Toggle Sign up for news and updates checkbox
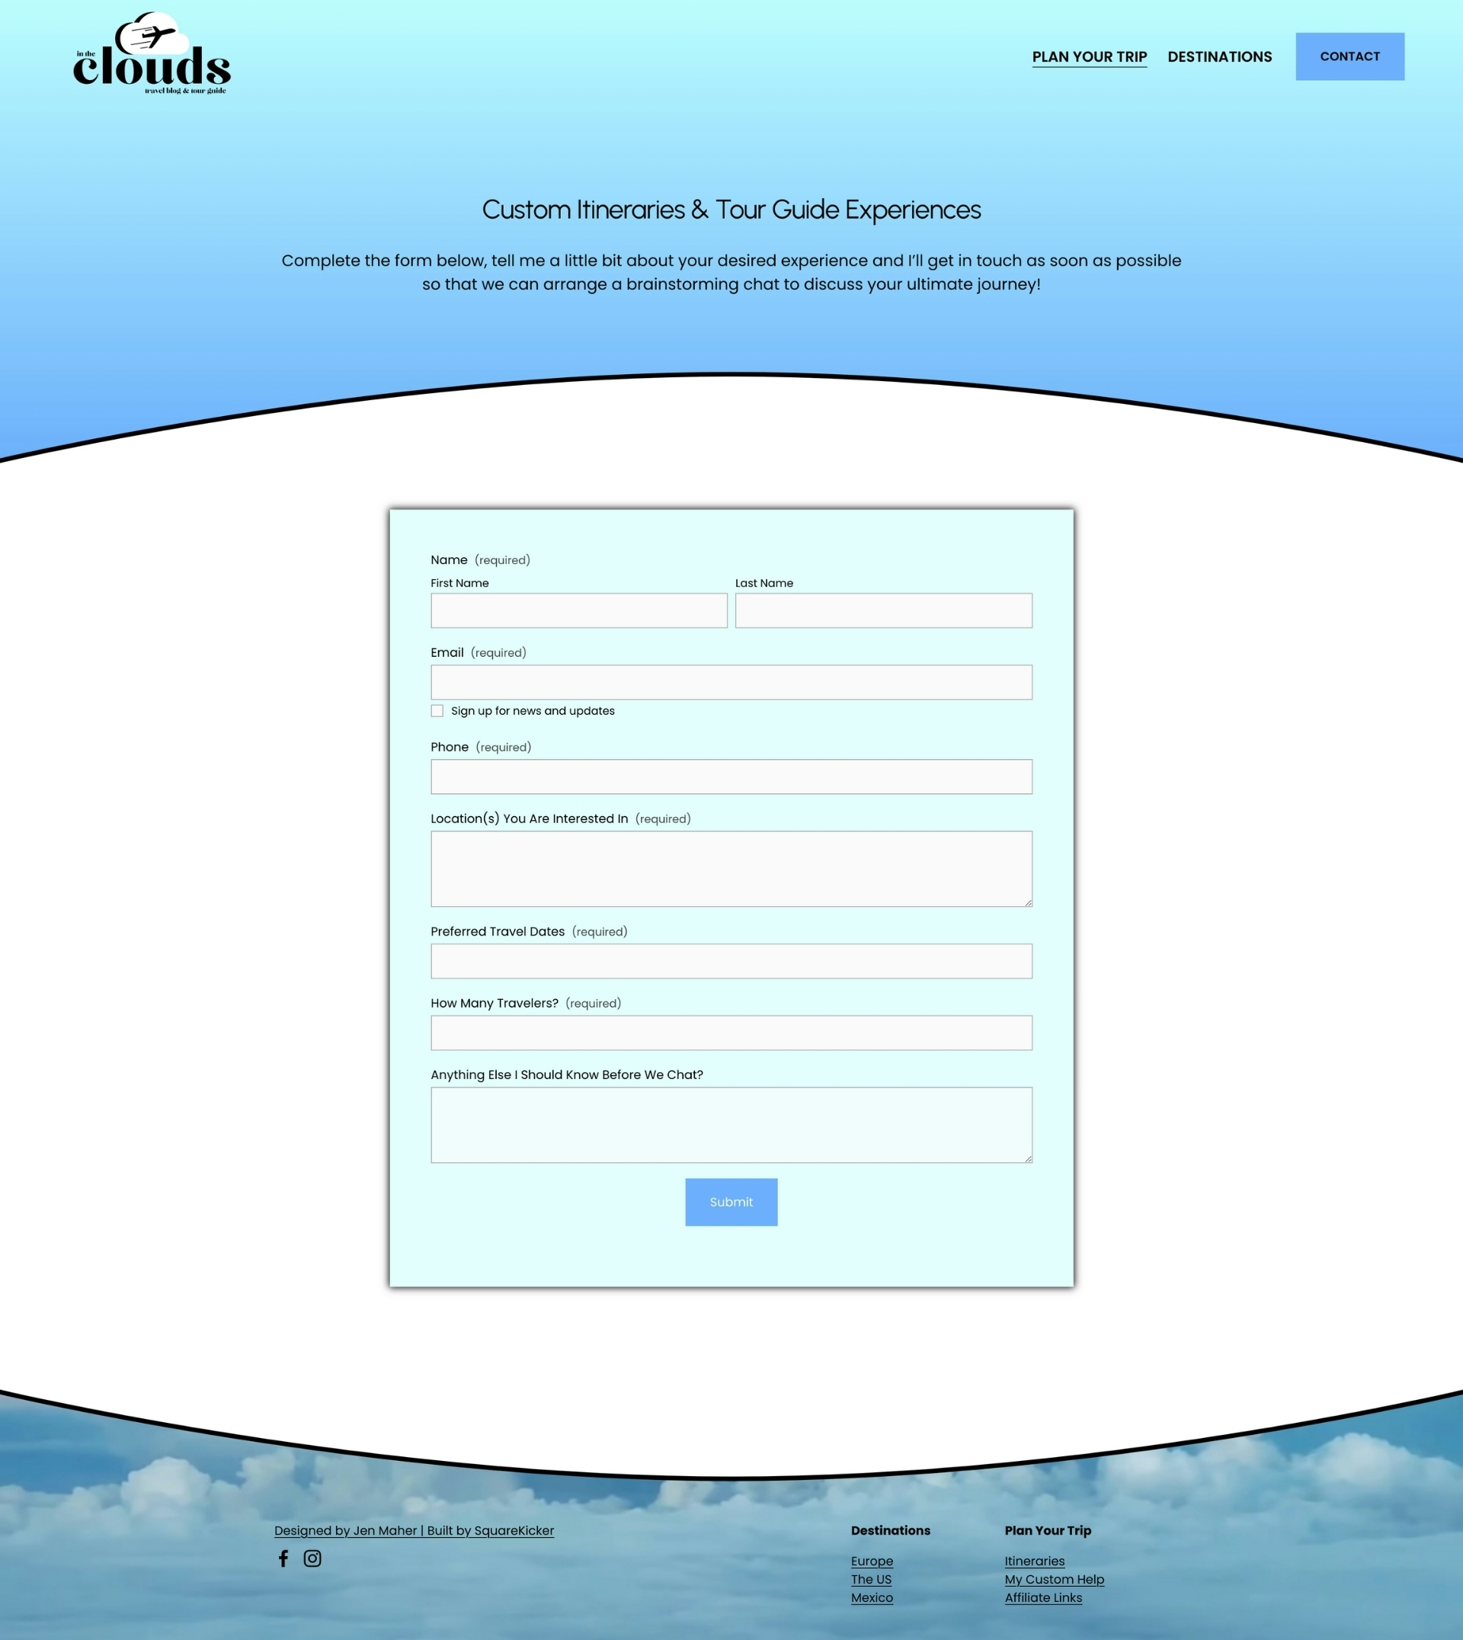Image resolution: width=1463 pixels, height=1640 pixels. pyautogui.click(x=437, y=710)
